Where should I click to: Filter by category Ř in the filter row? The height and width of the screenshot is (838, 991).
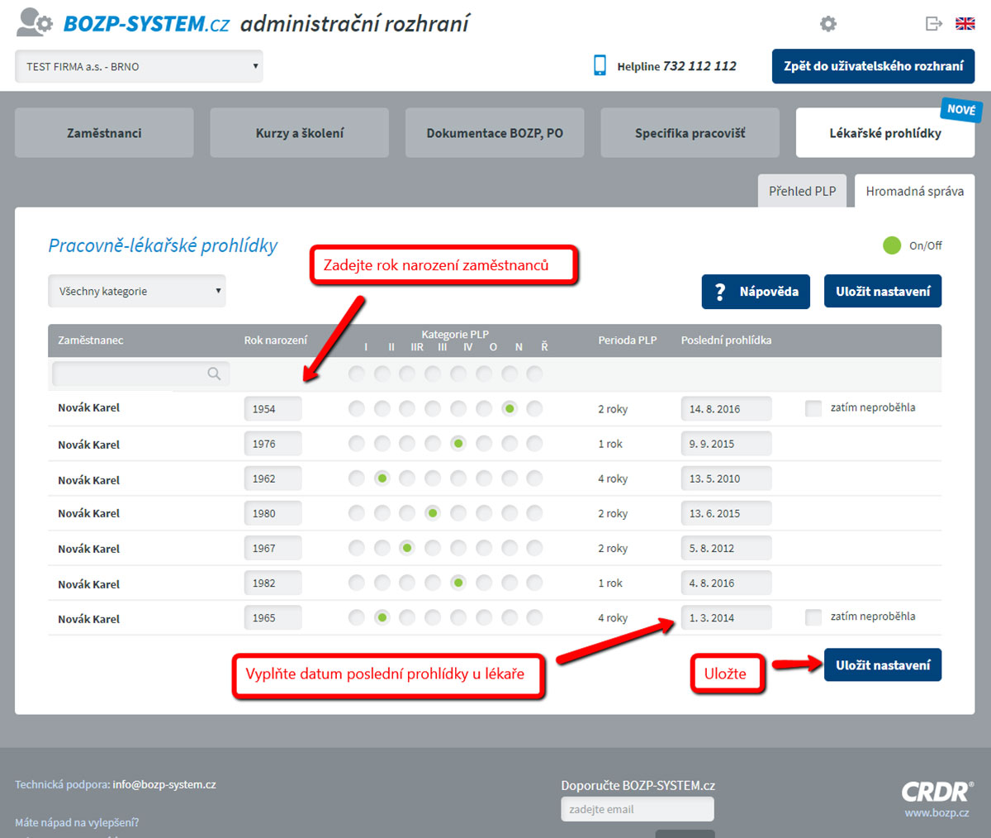point(535,374)
